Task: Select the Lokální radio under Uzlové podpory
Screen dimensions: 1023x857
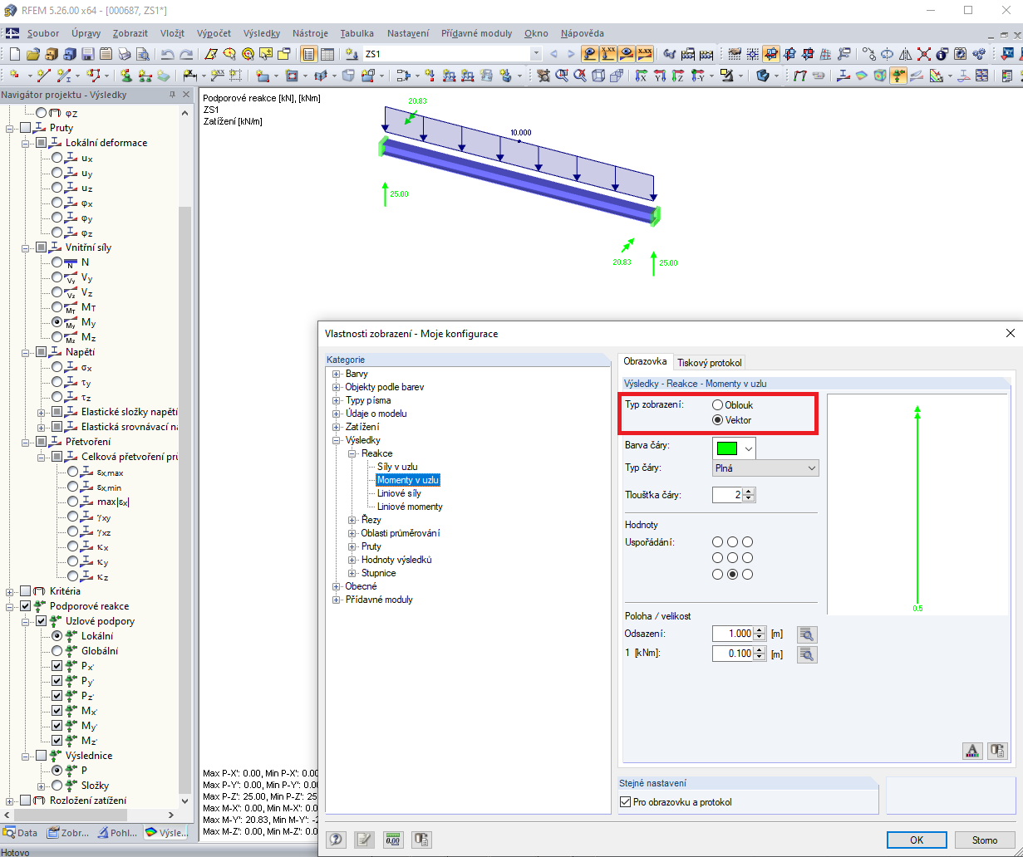Action: (x=57, y=636)
